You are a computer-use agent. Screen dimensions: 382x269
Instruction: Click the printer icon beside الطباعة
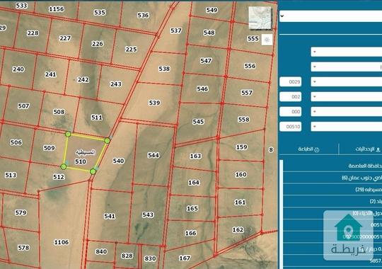[x=317, y=149]
